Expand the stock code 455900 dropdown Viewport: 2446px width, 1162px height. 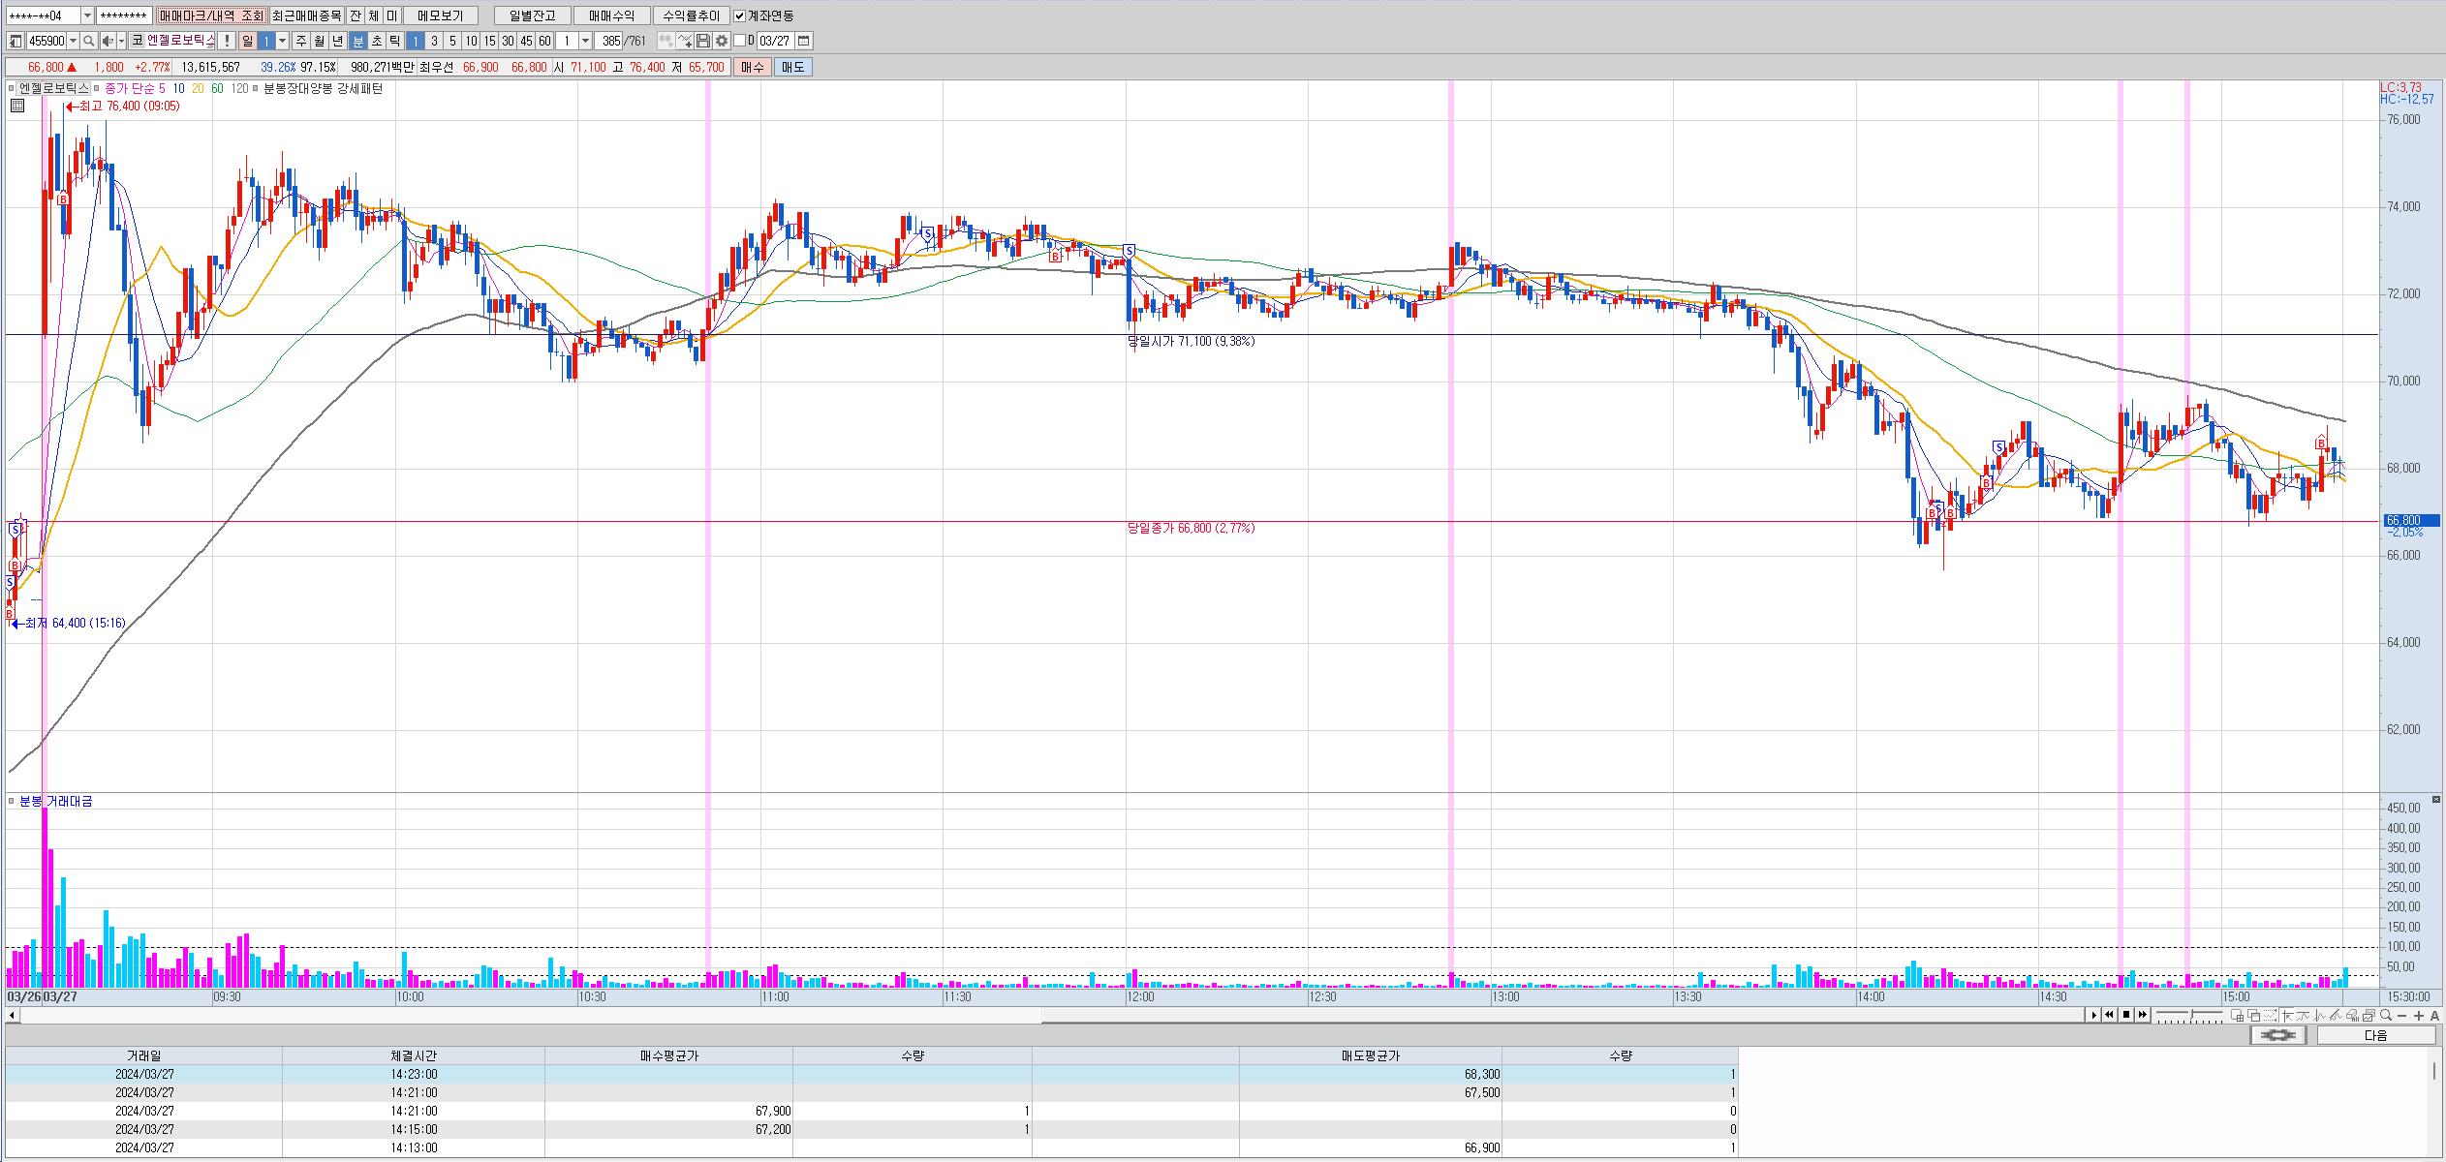point(74,41)
